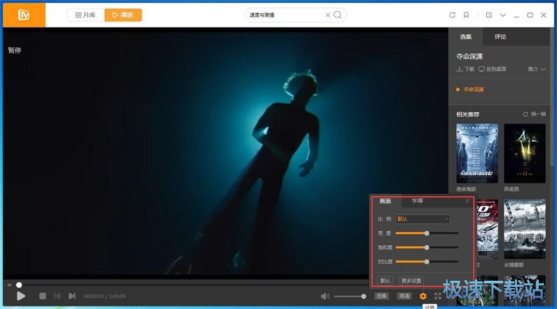Click the 饱和度 saturation slider handle
Image resolution: width=557 pixels, height=309 pixels.
[427, 247]
